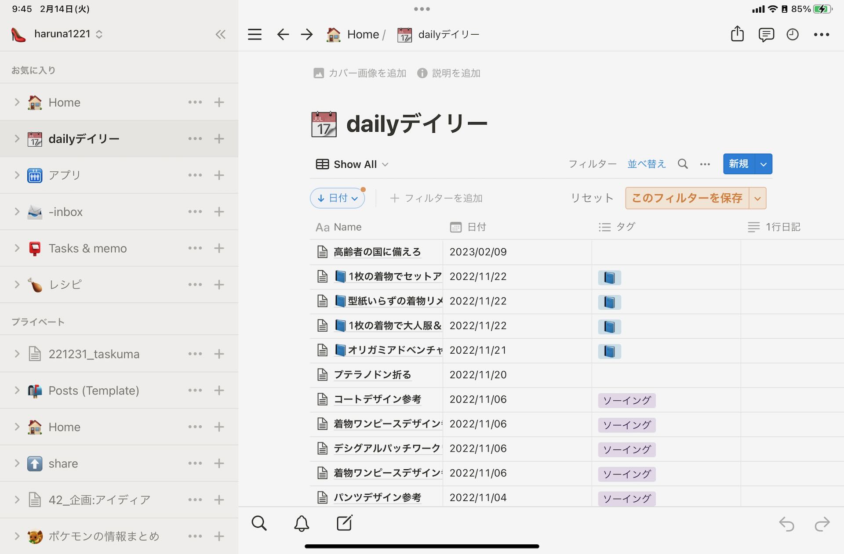Open the 新規 button dropdown arrow
Screen dimensions: 844x554
click(x=764, y=164)
